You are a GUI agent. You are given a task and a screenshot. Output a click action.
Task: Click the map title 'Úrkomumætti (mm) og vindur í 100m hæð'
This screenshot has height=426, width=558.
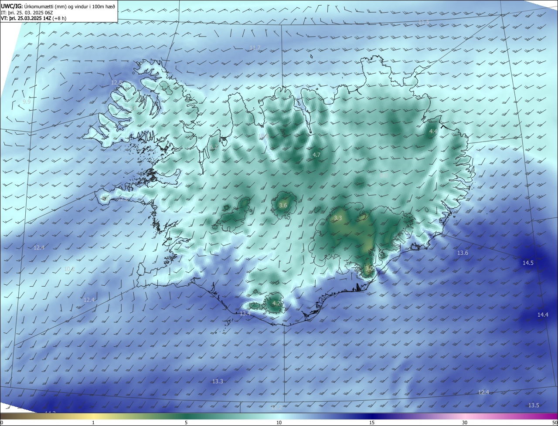[x=70, y=6]
